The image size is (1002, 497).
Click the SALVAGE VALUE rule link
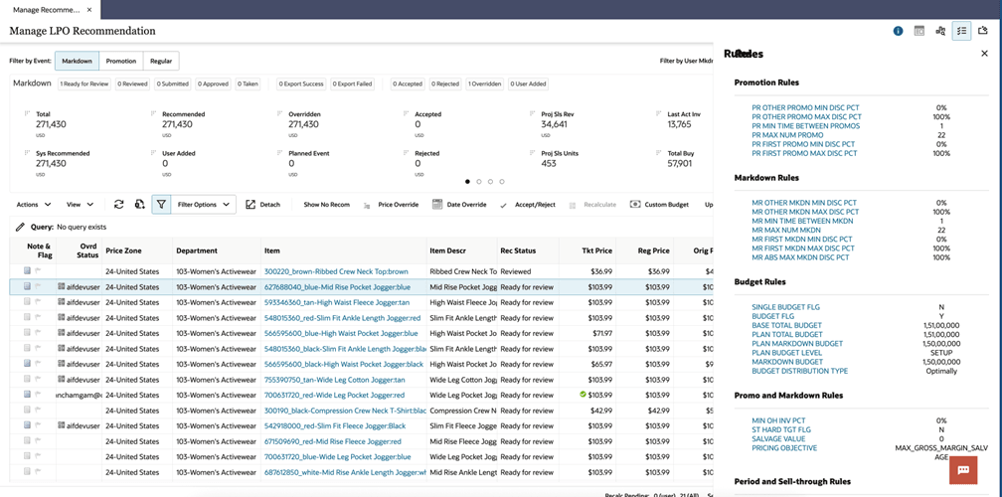pos(780,439)
